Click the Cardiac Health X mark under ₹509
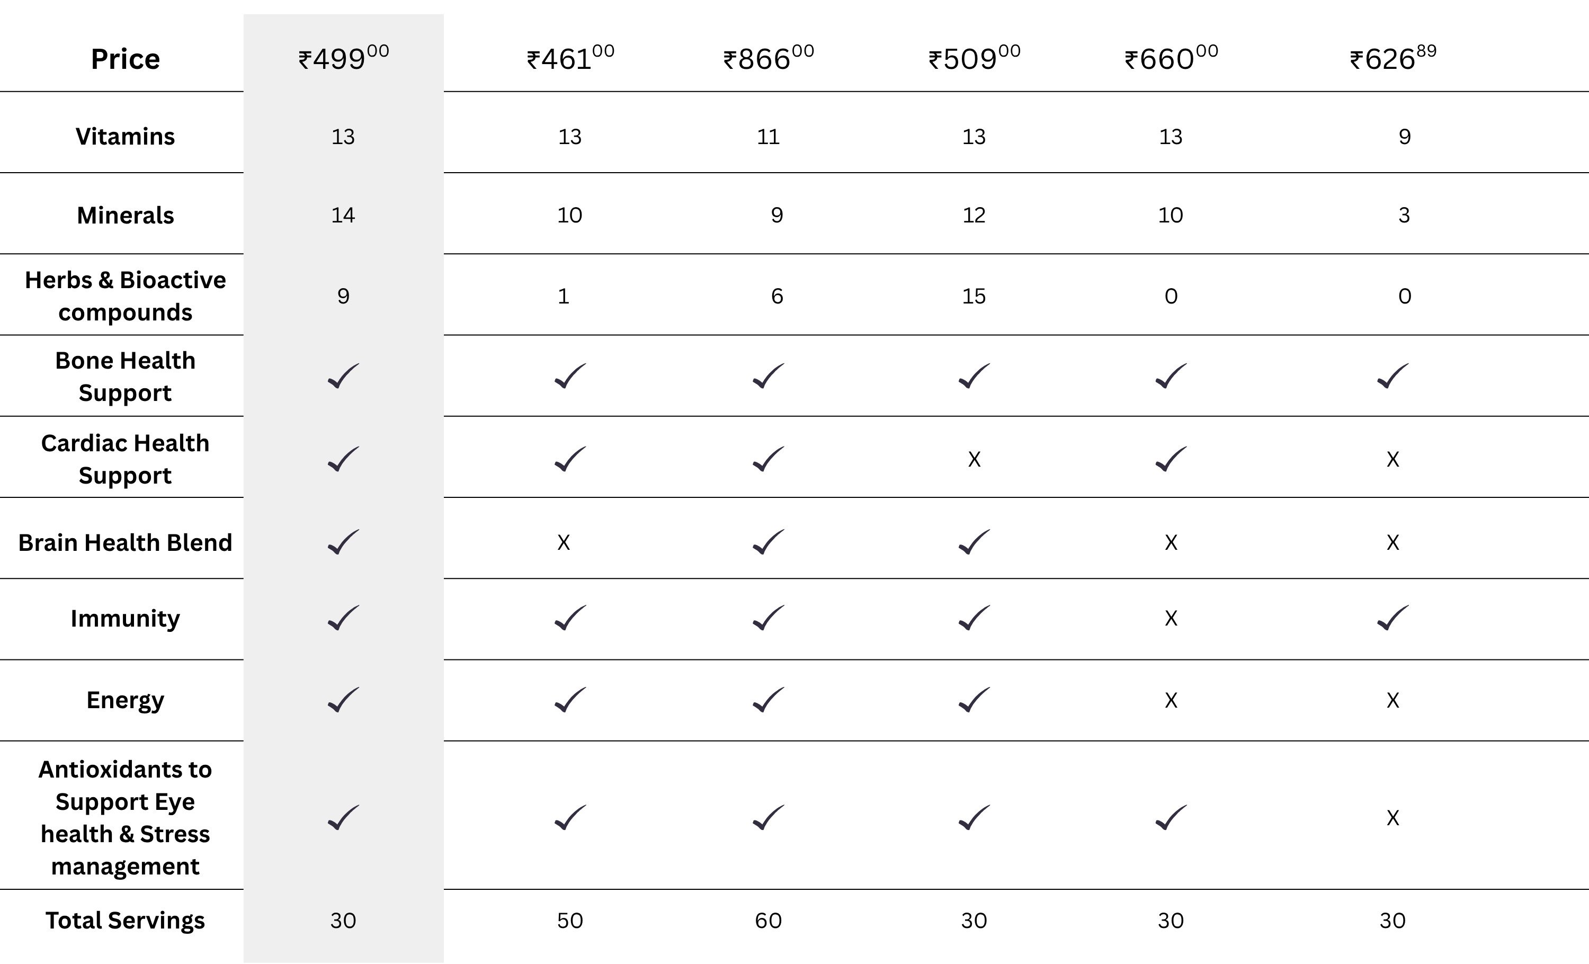This screenshot has height=964, width=1589. pos(974,459)
